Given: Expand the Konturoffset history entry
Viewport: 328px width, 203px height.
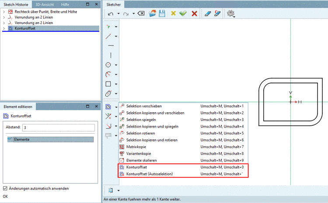Looking at the screenshot, I should pyautogui.click(x=4, y=28).
